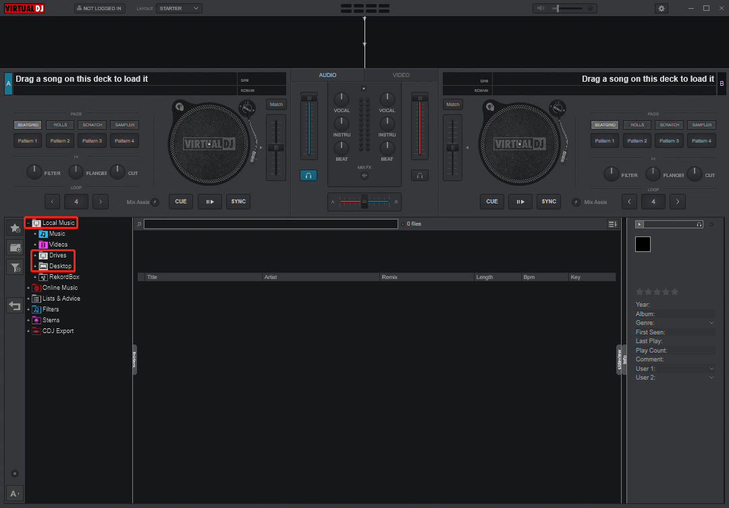Click the browser search field
This screenshot has width=729, height=508.
270,224
